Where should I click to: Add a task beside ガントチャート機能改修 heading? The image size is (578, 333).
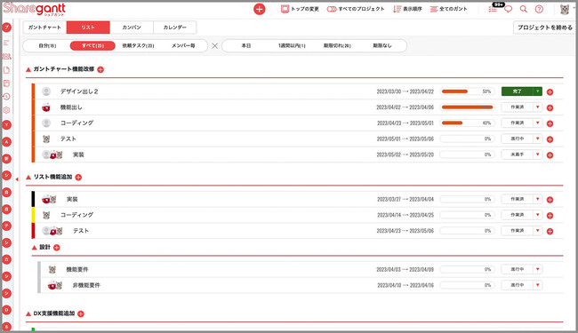pos(100,69)
